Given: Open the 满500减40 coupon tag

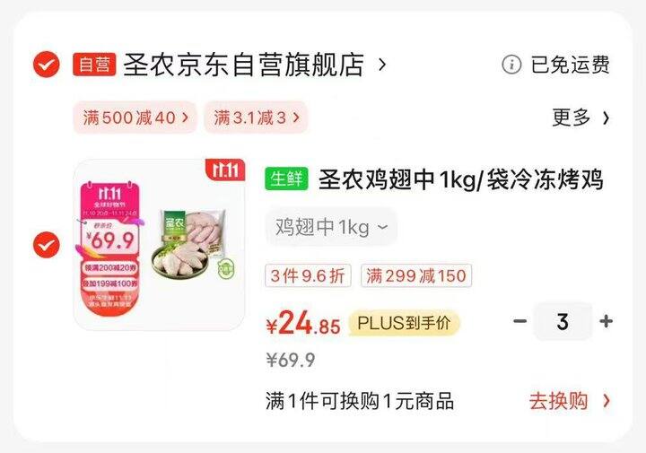Looking at the screenshot, I should pos(135,118).
